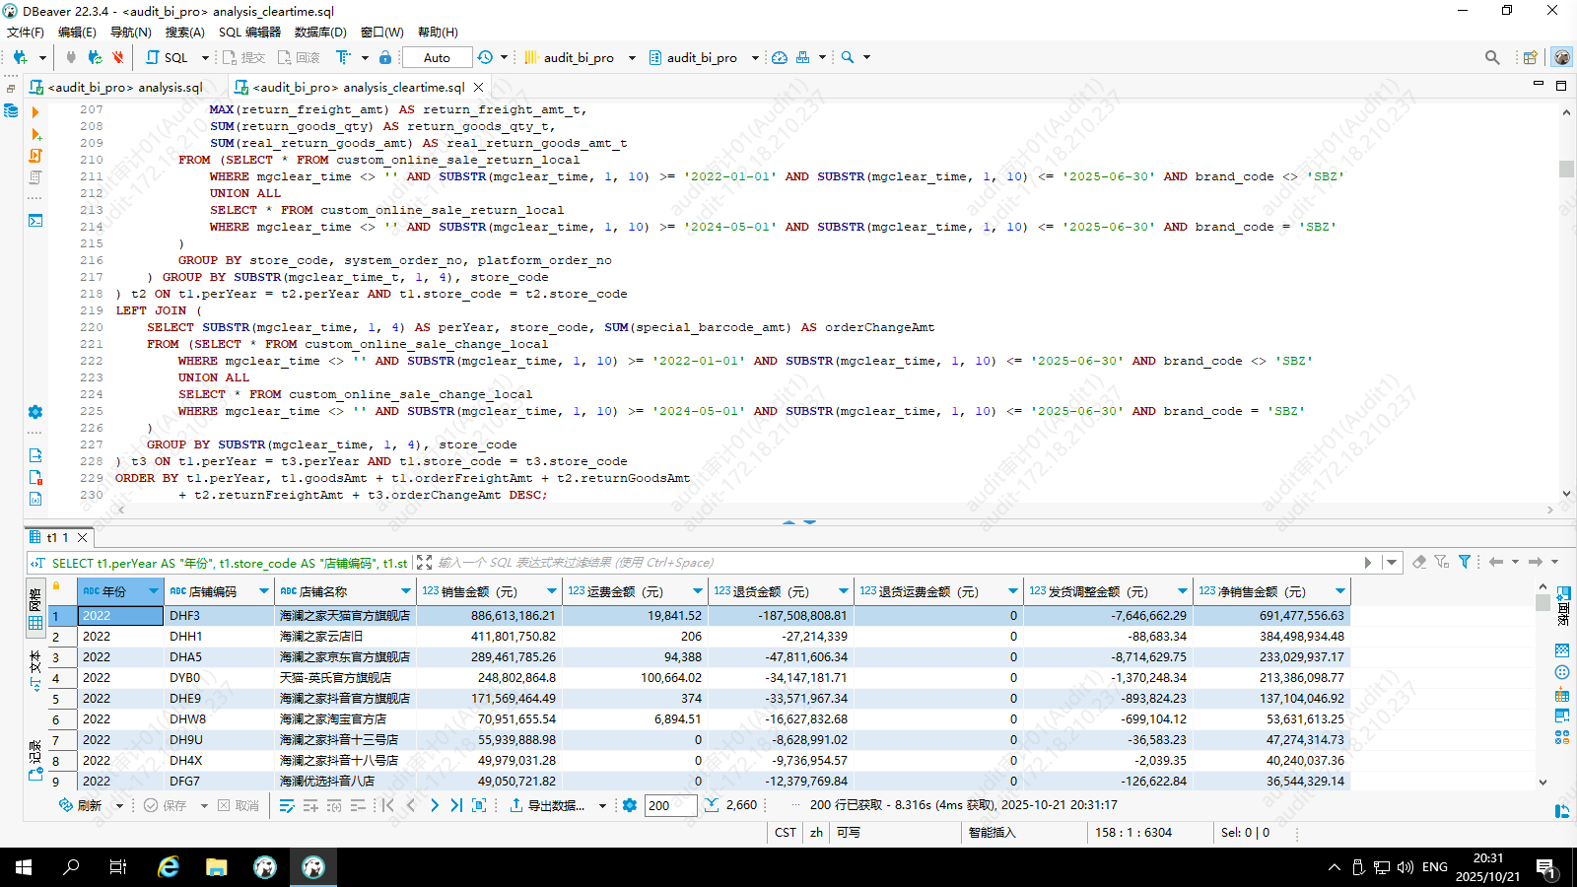
Task: Click the disconnect icon with red mark
Action: [x=118, y=57]
